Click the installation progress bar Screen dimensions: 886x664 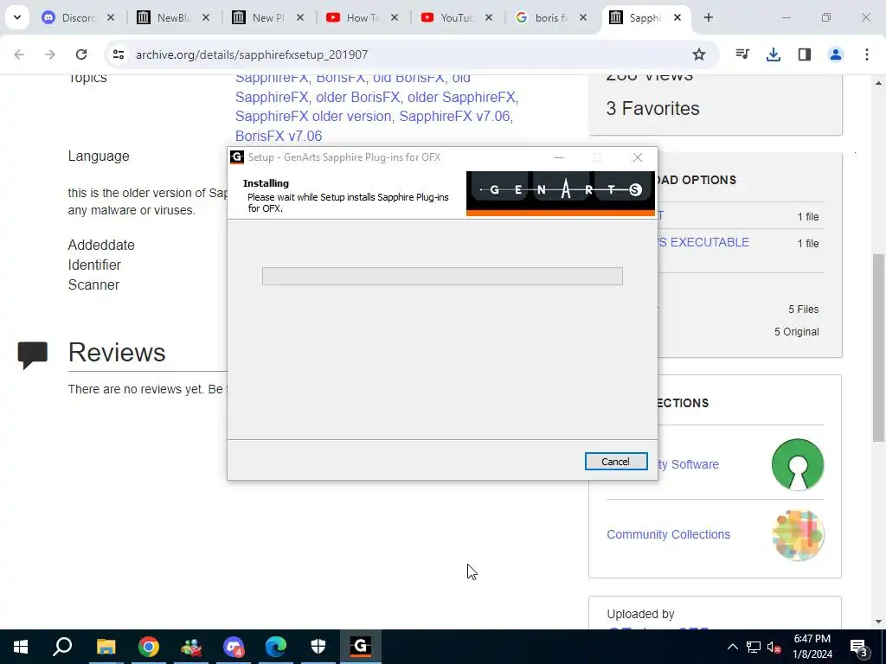442,276
